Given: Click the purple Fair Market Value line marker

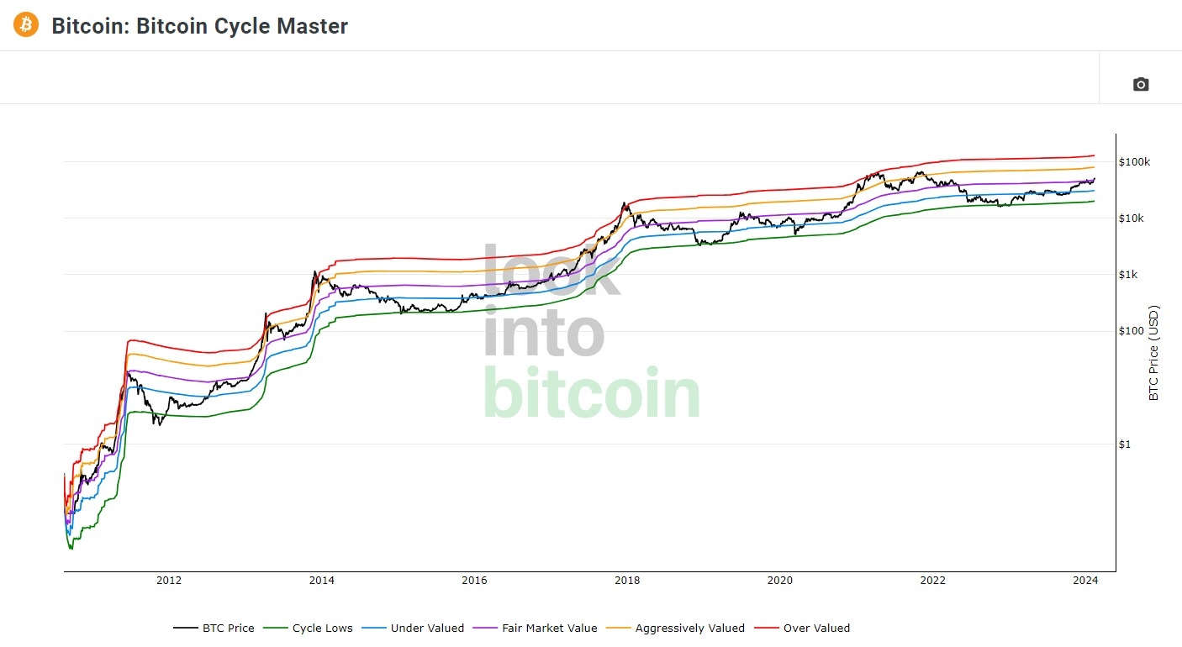Looking at the screenshot, I should 488,628.
